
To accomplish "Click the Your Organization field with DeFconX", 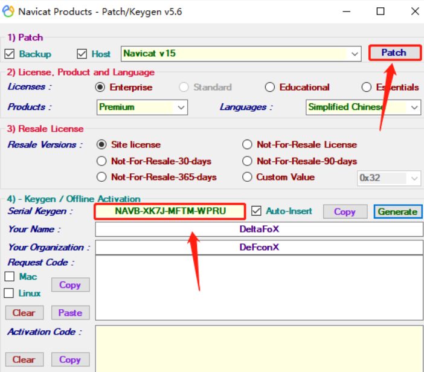I will (259, 248).
